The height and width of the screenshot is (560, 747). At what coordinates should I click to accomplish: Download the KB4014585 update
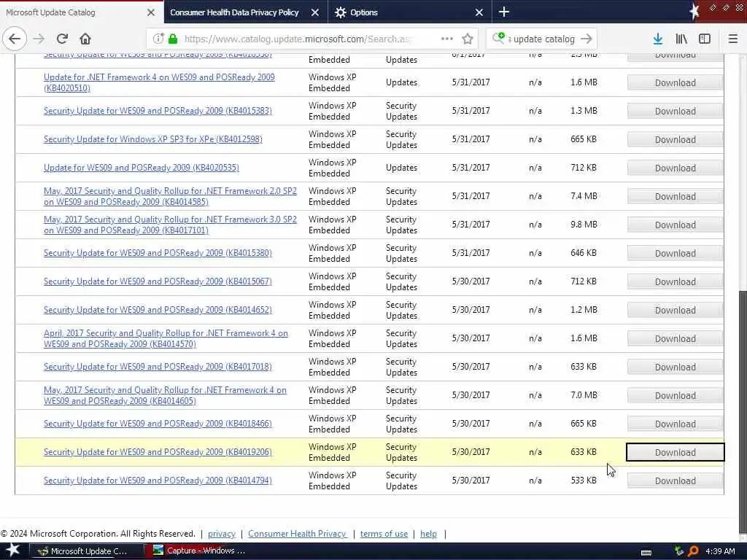point(675,196)
